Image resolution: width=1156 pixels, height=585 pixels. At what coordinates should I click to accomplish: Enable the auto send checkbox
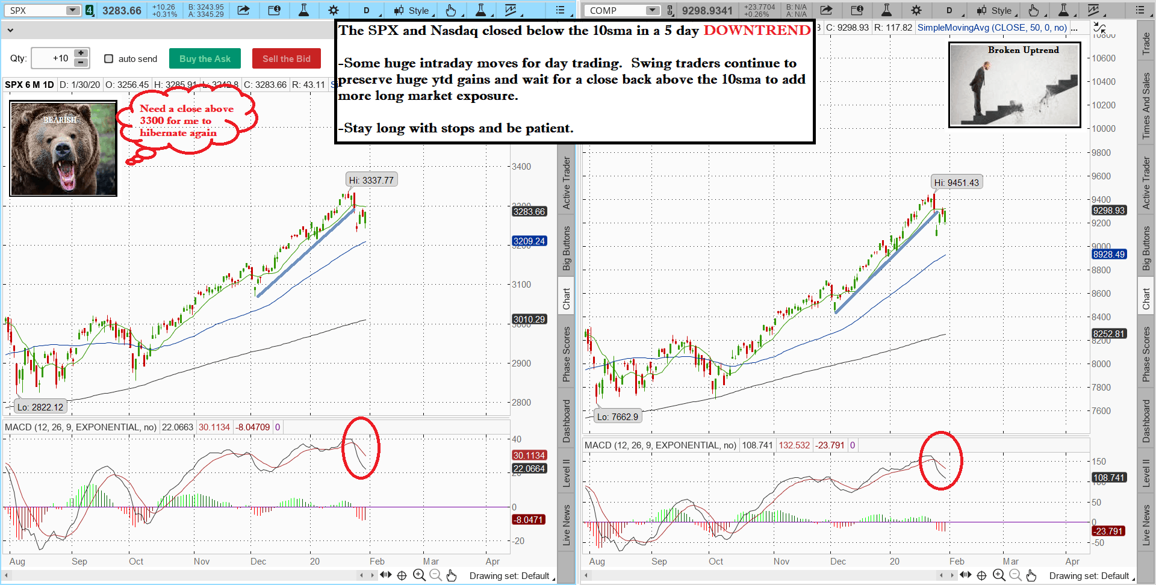[x=109, y=58]
